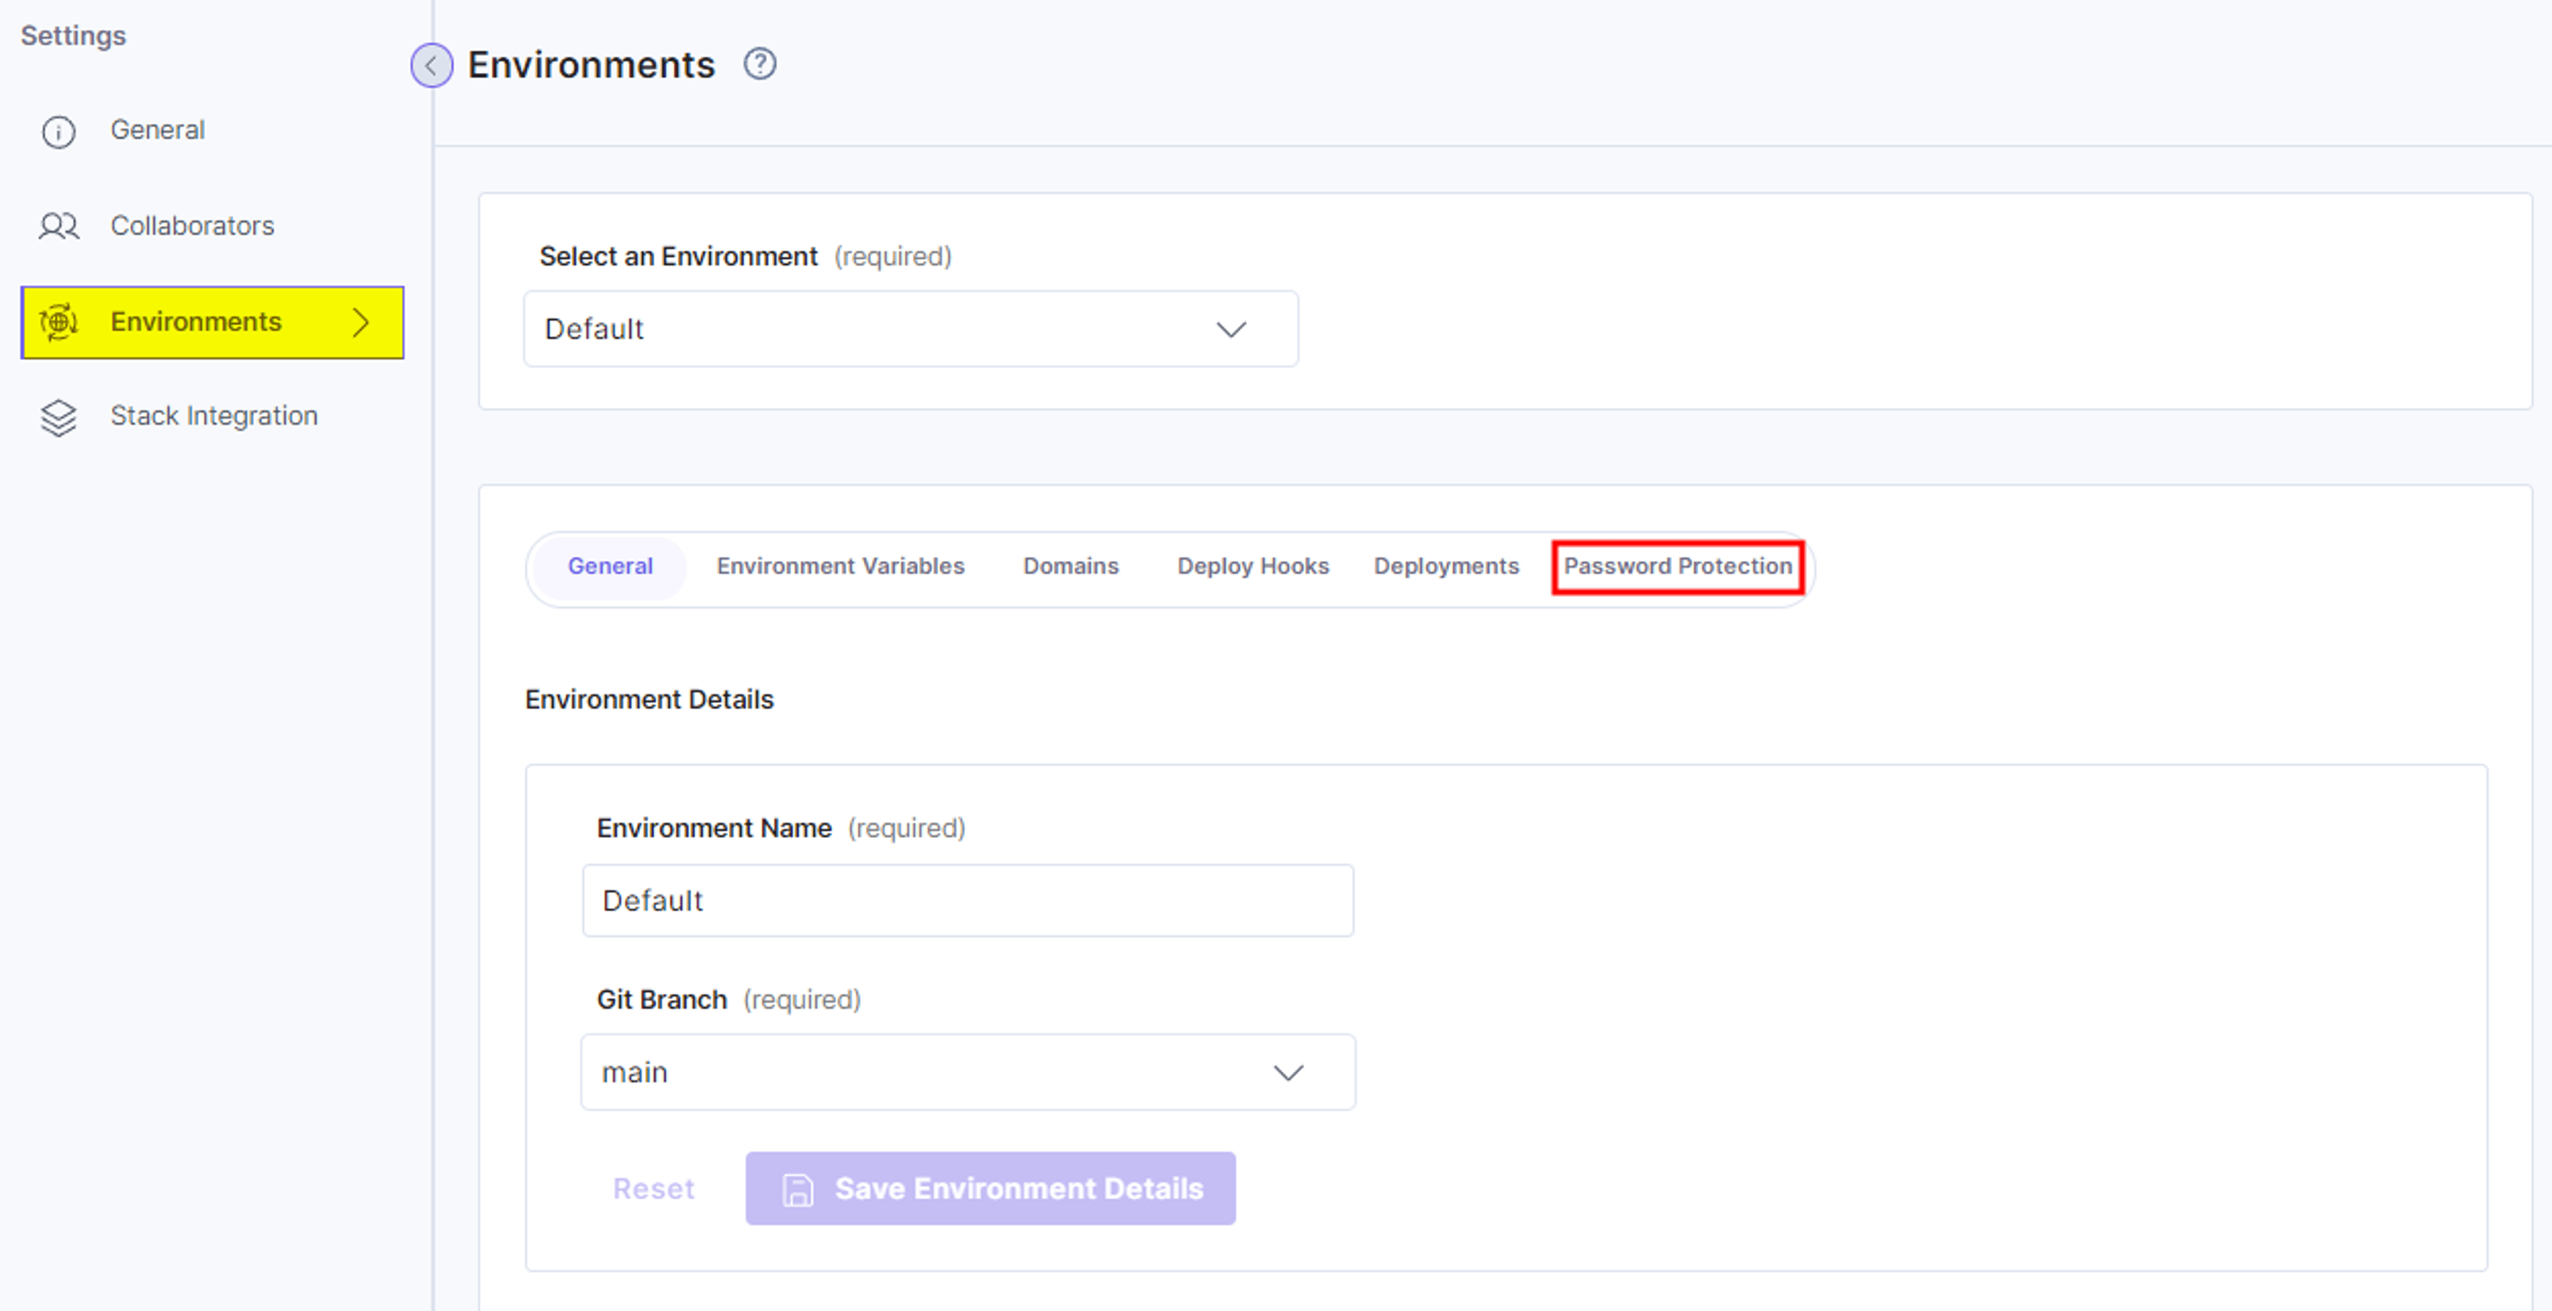This screenshot has width=2552, height=1311.
Task: Open the Deploy Hooks tab
Action: click(1253, 566)
